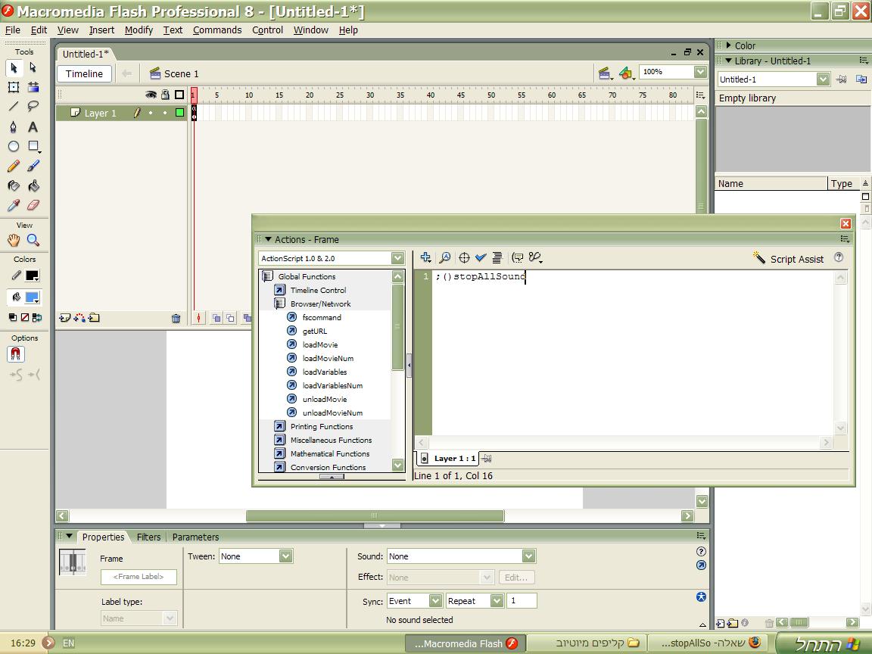Viewport: 872px width, 654px height.
Task: Expand the Color panel
Action: pyautogui.click(x=729, y=45)
